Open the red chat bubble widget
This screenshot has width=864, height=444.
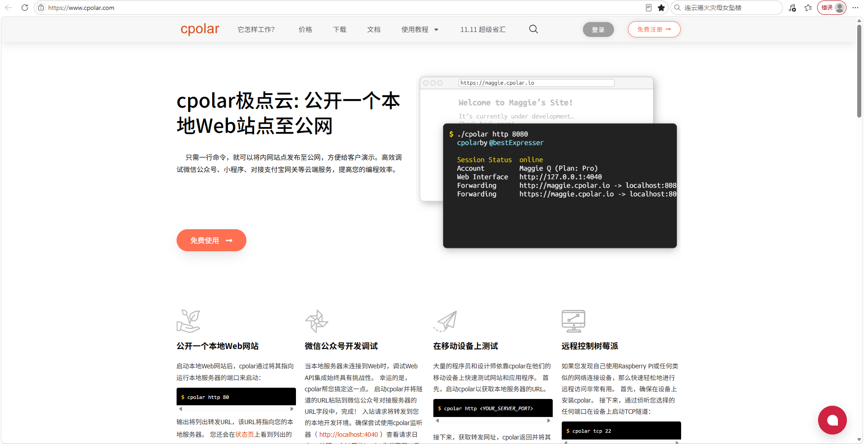pyautogui.click(x=832, y=420)
